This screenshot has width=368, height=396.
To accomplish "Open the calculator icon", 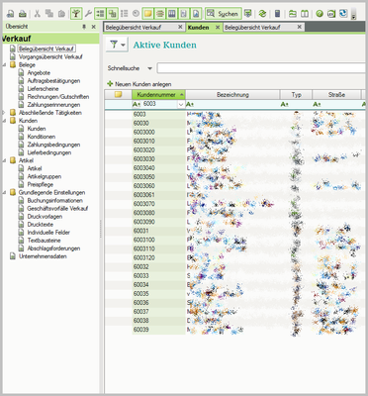I will tap(278, 14).
